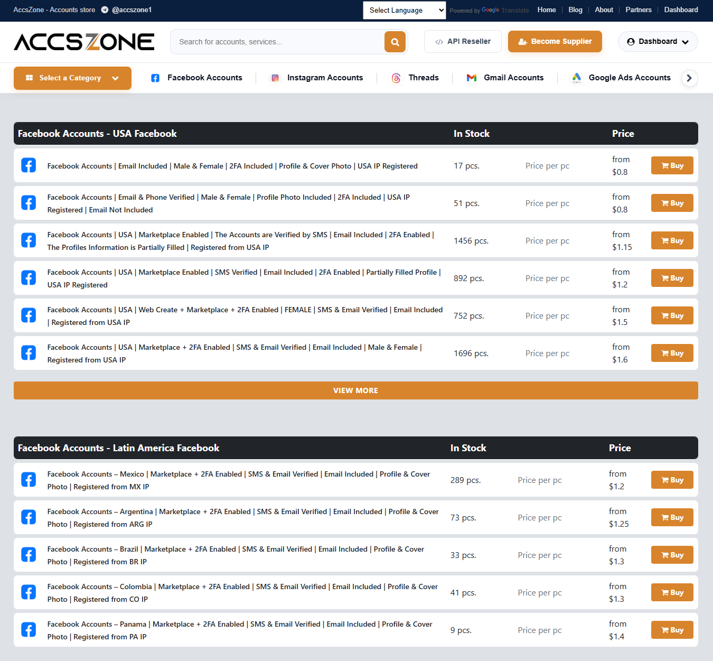Buy the 51 pcs. USA Facebook listing

pyautogui.click(x=672, y=203)
